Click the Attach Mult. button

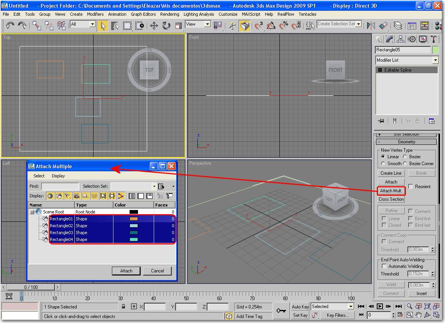(391, 191)
